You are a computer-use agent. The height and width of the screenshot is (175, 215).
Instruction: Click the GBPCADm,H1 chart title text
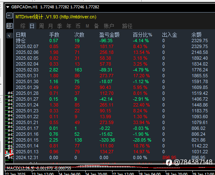pos(24,7)
